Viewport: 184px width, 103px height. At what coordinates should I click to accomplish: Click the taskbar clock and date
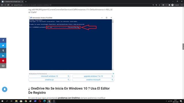click(176, 101)
